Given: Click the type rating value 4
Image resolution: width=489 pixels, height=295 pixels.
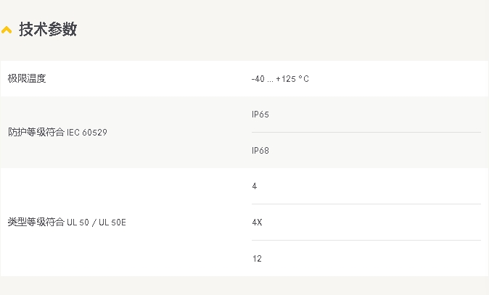Looking at the screenshot, I should pyautogui.click(x=255, y=186).
